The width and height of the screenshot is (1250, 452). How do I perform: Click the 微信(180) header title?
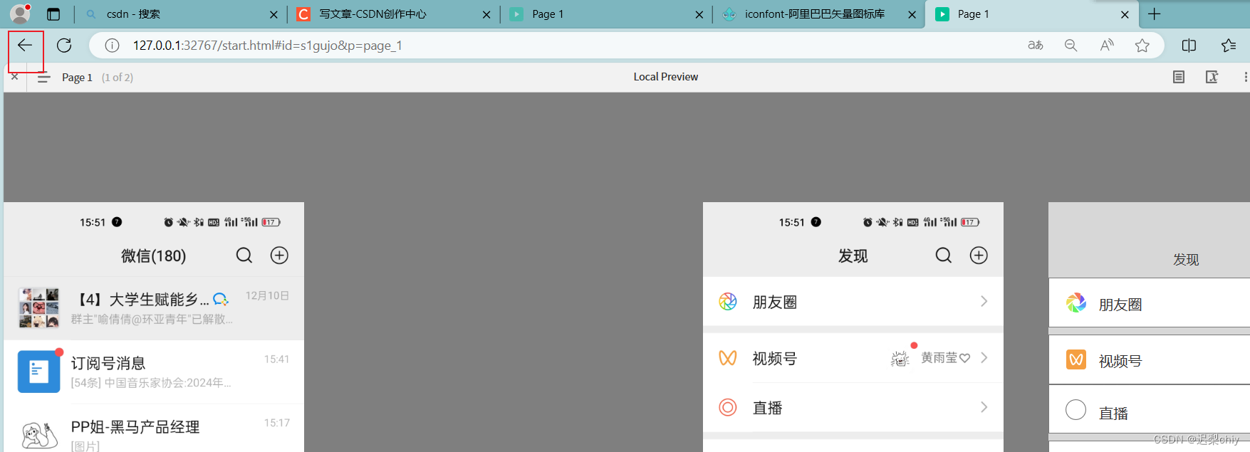point(154,256)
